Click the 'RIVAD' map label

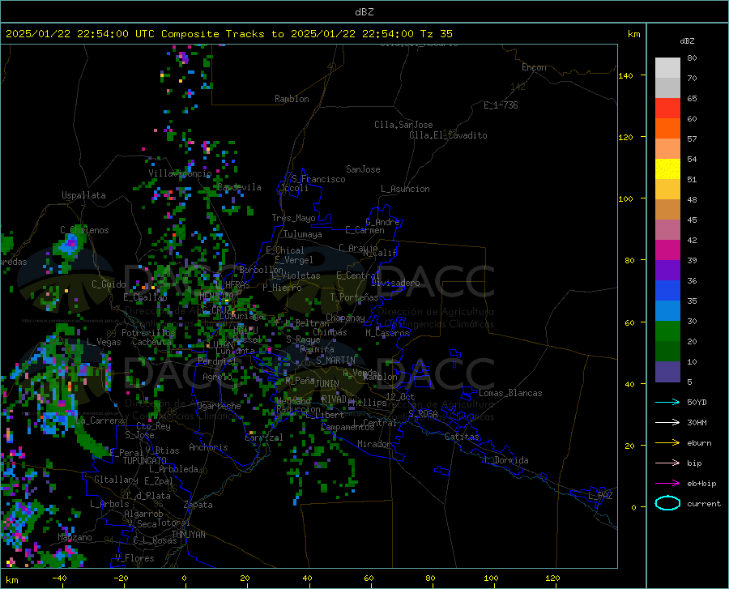(x=334, y=399)
